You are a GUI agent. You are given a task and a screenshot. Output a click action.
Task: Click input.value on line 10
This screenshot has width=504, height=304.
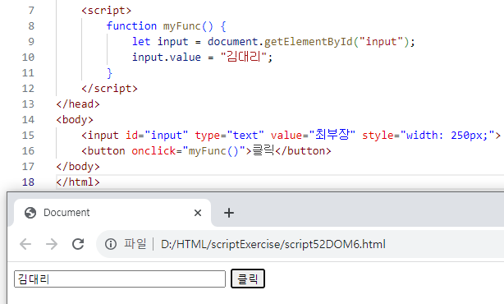(167, 58)
